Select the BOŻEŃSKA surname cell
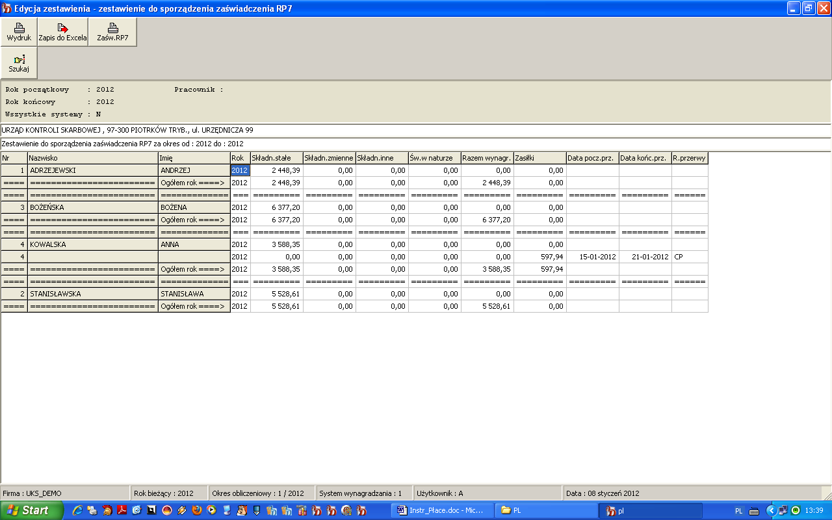Image resolution: width=832 pixels, height=520 pixels. (93, 207)
